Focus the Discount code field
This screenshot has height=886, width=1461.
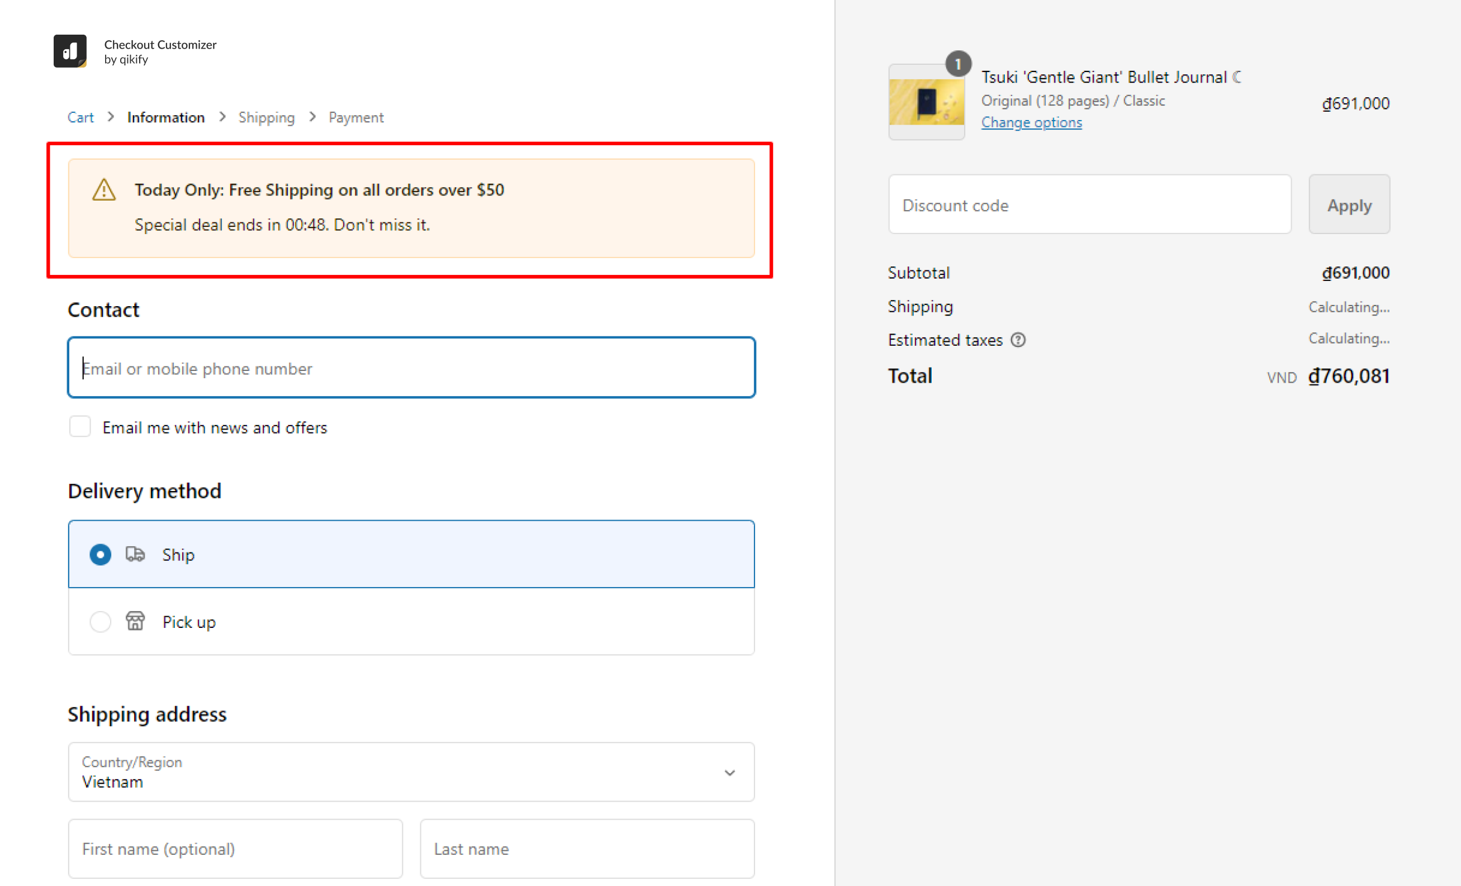coord(1090,204)
